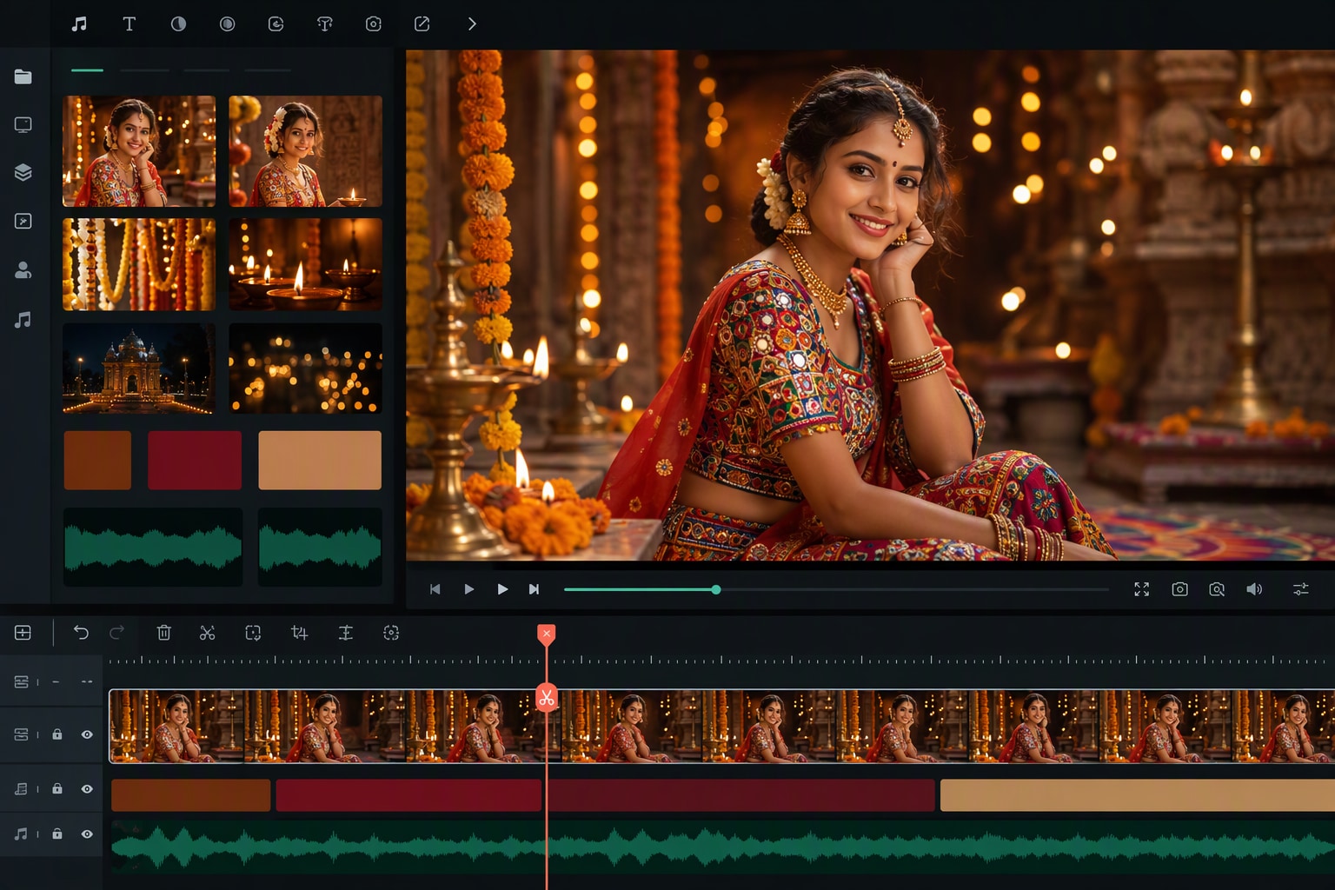Select the bokeh lights thumbnail

click(305, 369)
